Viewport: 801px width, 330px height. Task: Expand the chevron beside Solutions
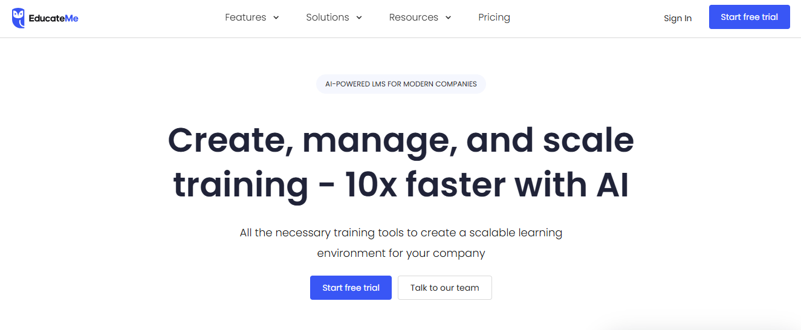[x=359, y=18]
